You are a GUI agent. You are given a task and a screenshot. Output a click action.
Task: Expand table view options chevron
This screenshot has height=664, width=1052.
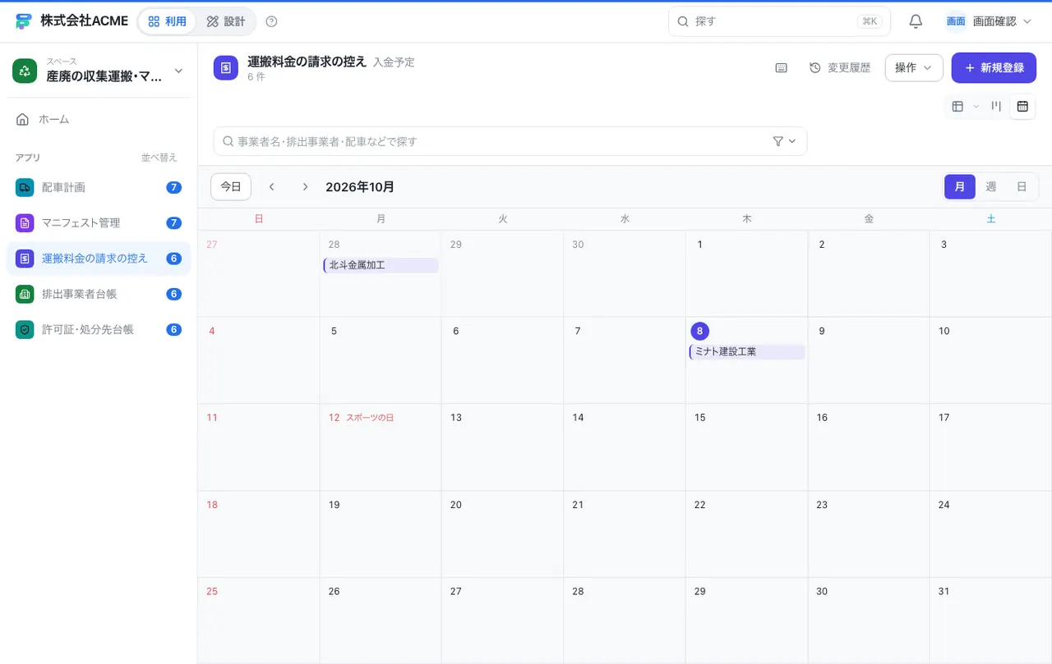(x=976, y=106)
